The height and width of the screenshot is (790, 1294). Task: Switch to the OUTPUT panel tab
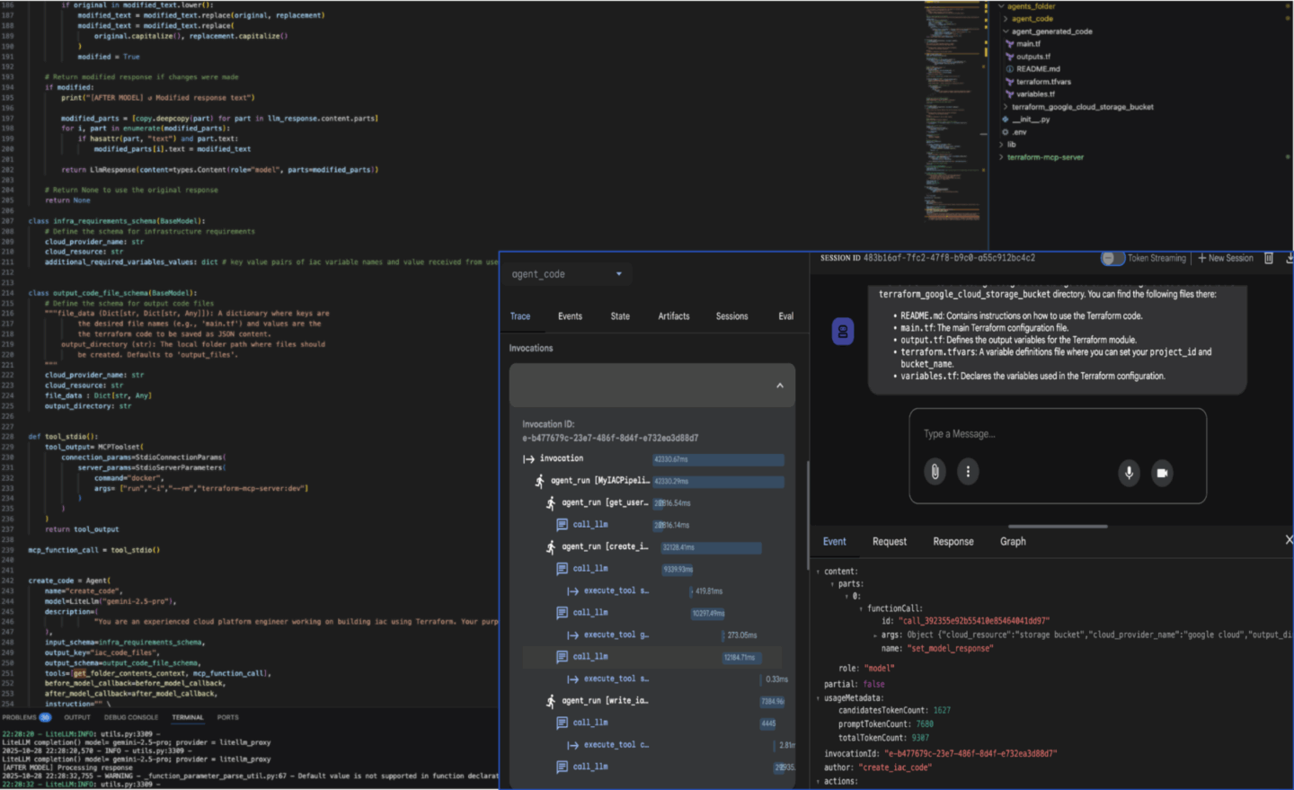[x=77, y=717]
